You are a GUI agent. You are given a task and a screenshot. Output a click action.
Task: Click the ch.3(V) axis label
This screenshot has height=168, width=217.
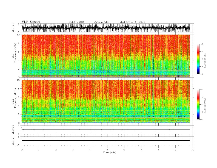(x=13, y=130)
